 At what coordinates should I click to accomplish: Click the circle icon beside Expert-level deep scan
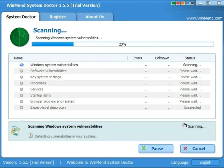22,108
